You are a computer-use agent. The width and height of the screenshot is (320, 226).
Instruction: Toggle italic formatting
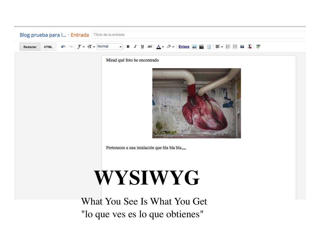pos(135,47)
